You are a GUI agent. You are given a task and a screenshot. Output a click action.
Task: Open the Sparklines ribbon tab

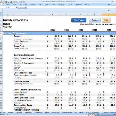(78, 5)
